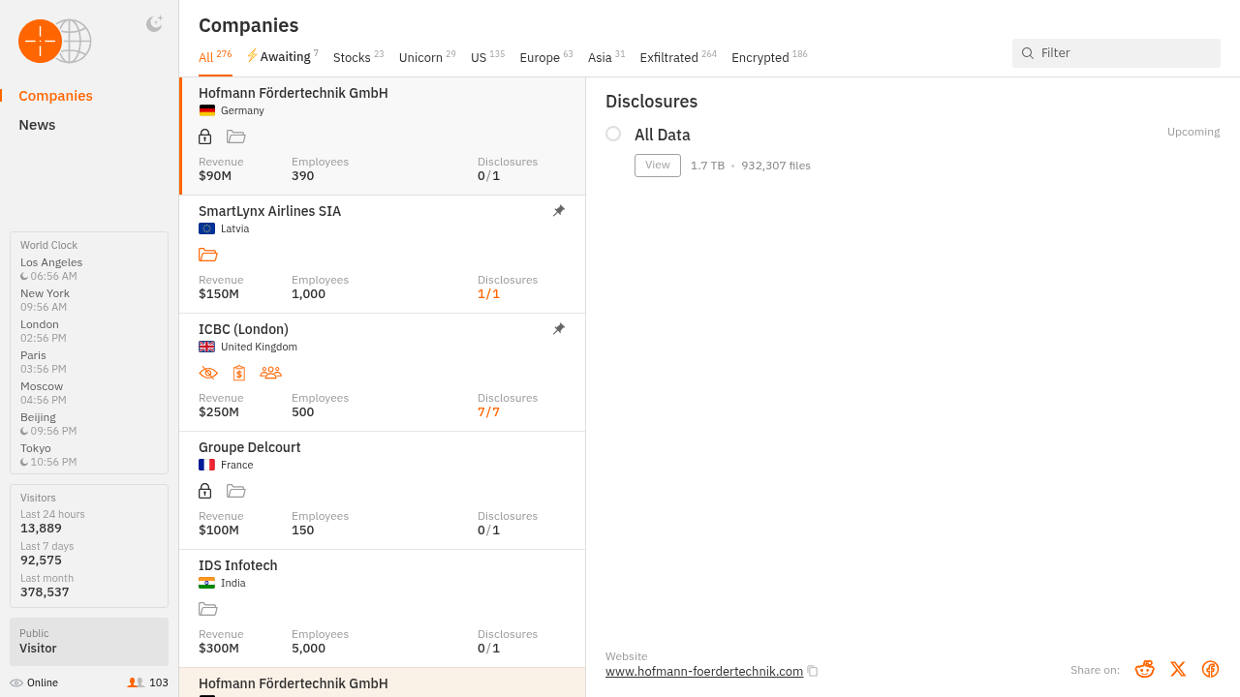
Task: Click the eye icon under ICBC (London)
Action: pyautogui.click(x=208, y=373)
